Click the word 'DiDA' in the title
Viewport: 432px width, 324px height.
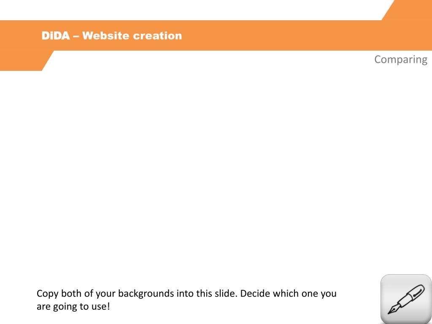point(56,36)
